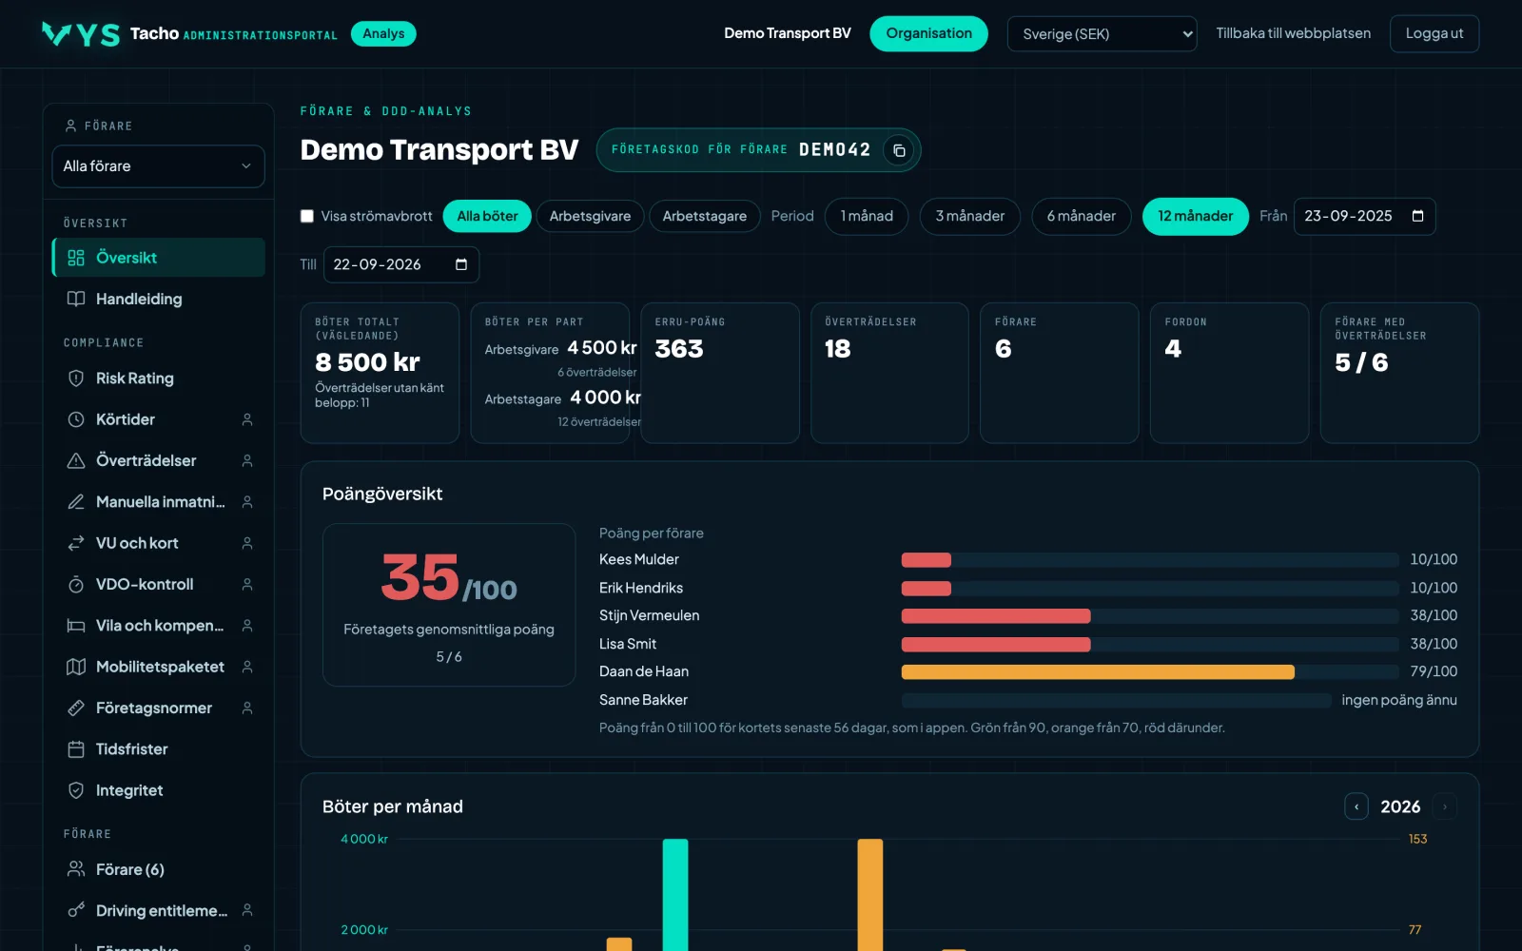
Task: Click the VDO-kontroll stopwatch icon
Action: pyautogui.click(x=76, y=584)
